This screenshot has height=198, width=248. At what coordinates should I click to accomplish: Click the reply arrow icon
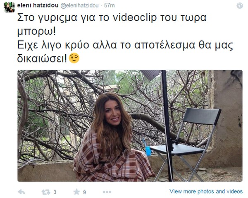coord(21,192)
